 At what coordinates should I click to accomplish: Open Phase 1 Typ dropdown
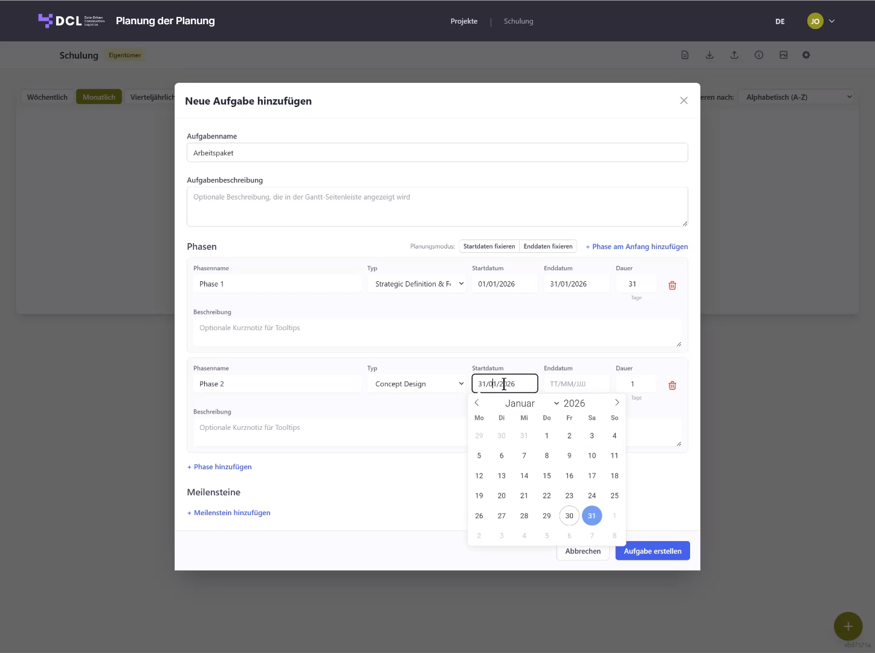tap(417, 284)
